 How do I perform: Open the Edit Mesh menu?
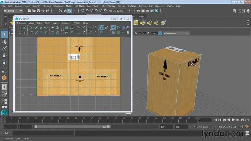tap(79, 6)
